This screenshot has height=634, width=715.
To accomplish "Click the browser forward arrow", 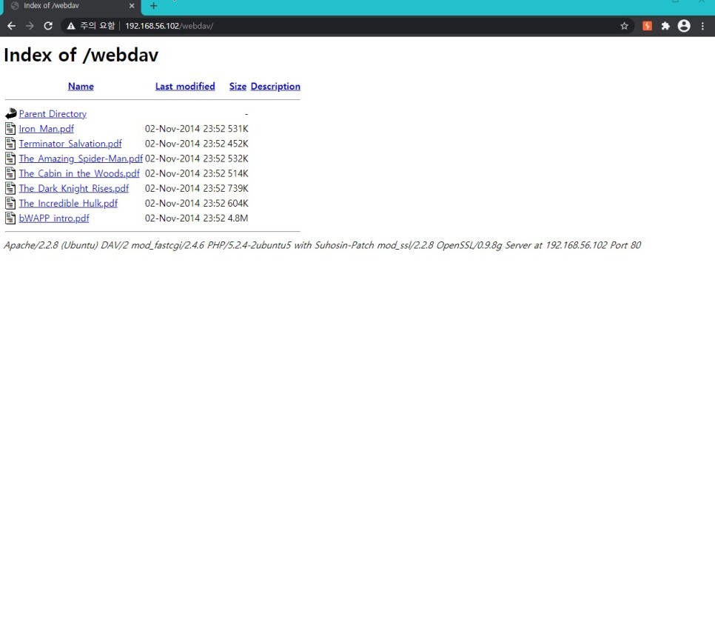I will [x=30, y=26].
